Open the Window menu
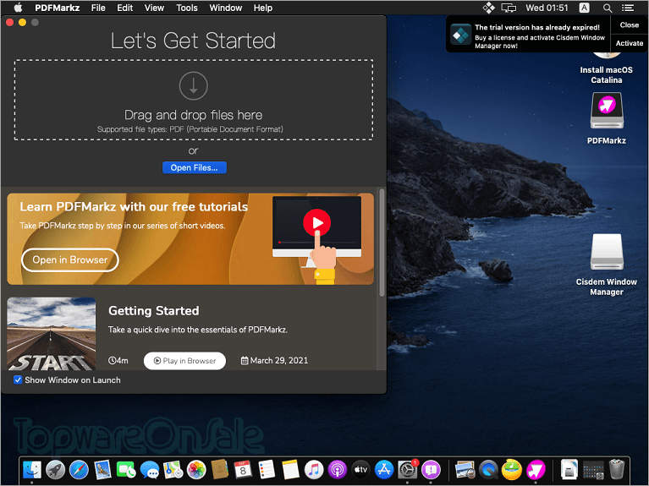The image size is (649, 486). (226, 8)
